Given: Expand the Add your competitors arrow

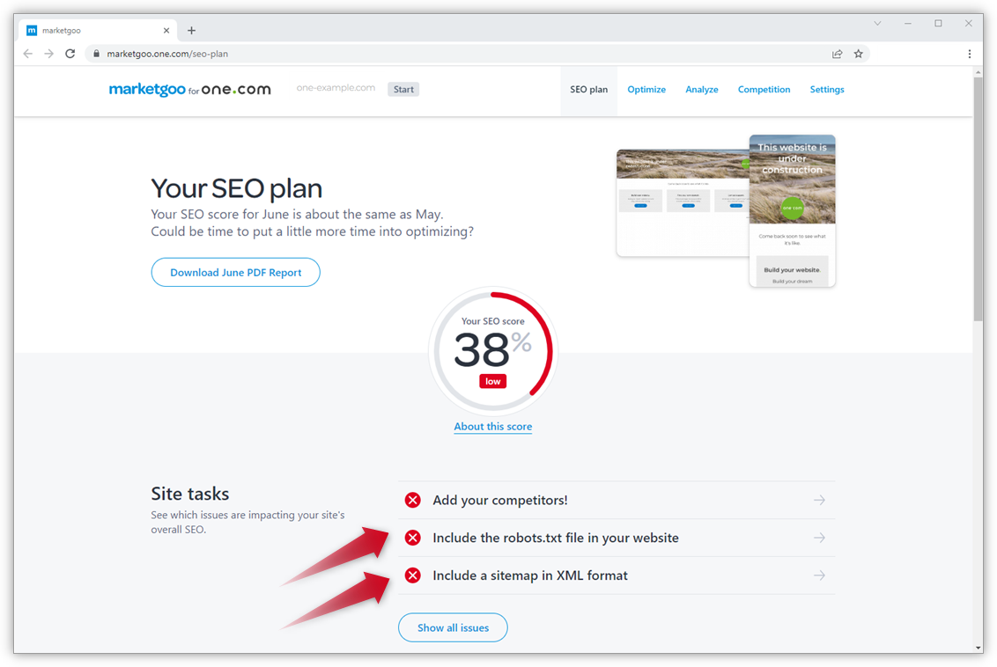Looking at the screenshot, I should pos(819,500).
